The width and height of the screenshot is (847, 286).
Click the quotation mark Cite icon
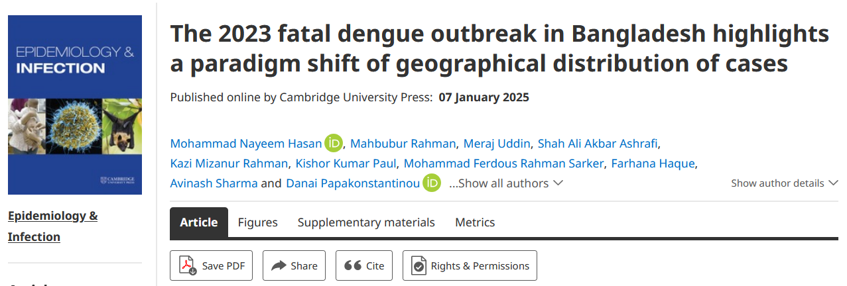[x=353, y=265]
